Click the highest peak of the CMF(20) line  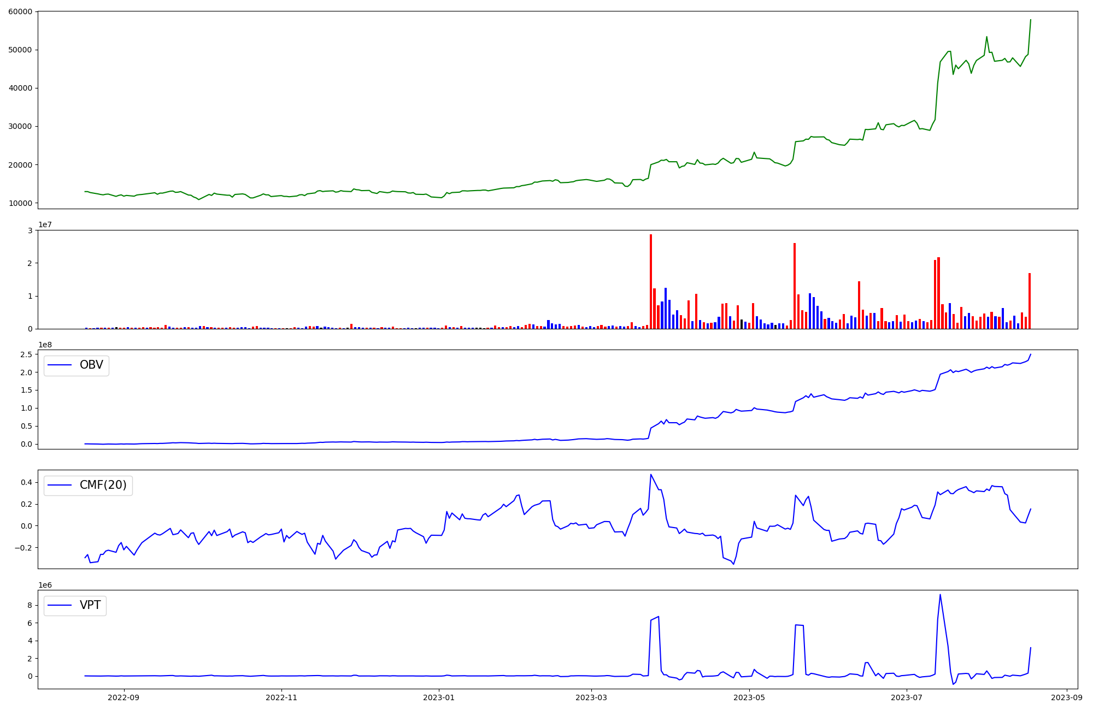click(650, 475)
